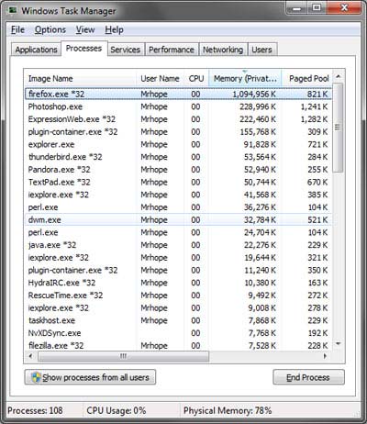
Task: Sort processes by Image Name header
Action: pos(80,78)
